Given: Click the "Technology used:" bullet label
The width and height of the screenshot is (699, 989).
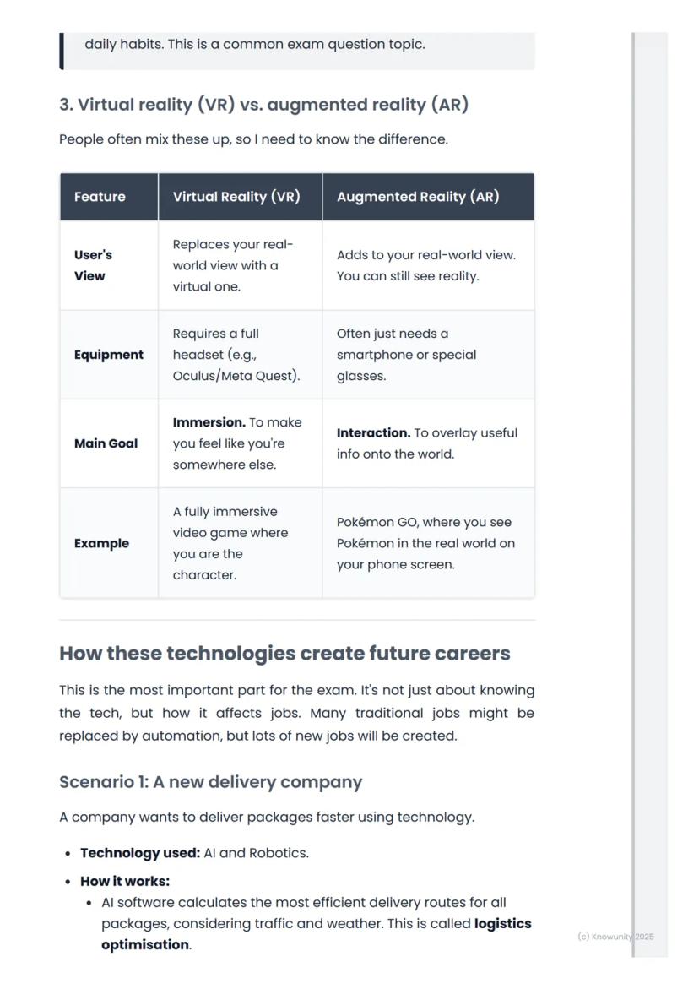Looking at the screenshot, I should tap(140, 853).
